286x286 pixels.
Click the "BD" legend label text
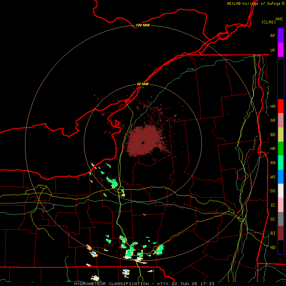tap(273, 135)
